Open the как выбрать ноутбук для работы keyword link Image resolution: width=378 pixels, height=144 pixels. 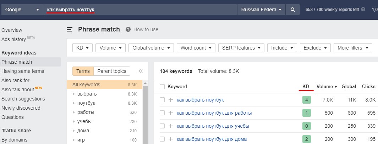click(x=214, y=113)
